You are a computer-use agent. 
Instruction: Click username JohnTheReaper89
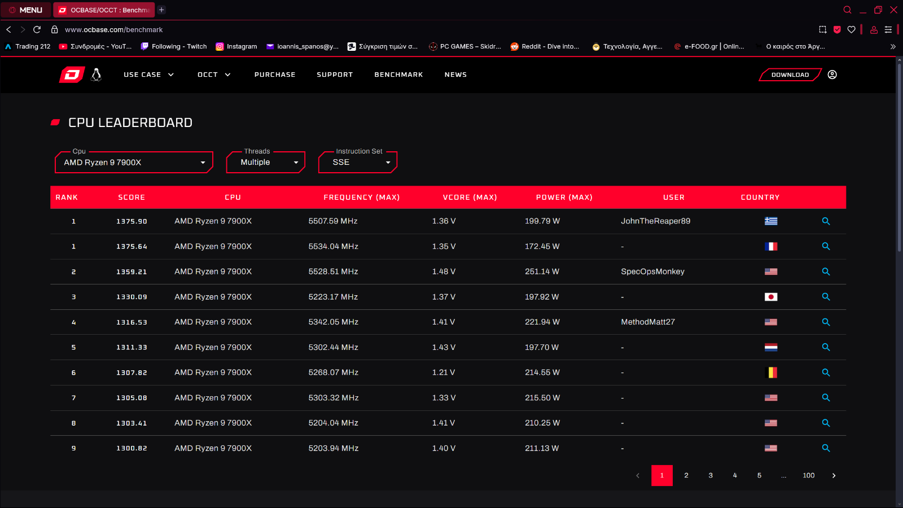coord(655,221)
